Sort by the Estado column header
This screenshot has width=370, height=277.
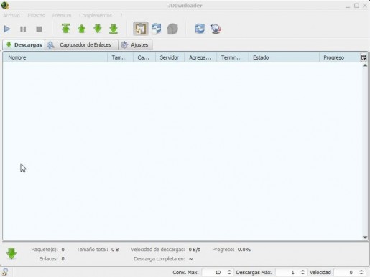click(x=284, y=57)
